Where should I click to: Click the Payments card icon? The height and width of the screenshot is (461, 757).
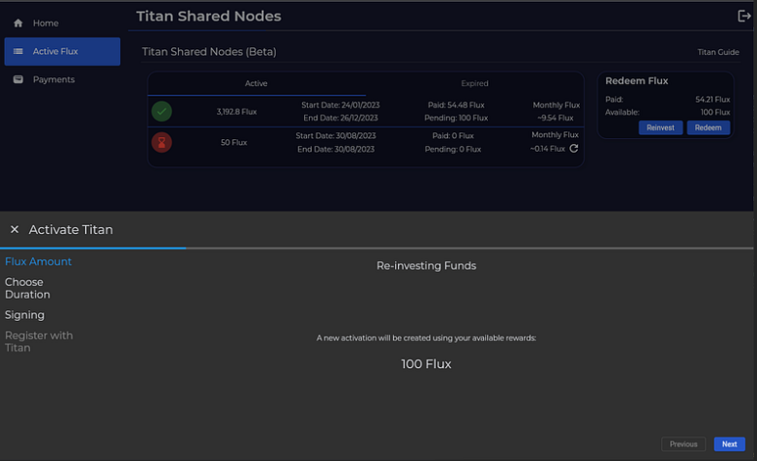(x=18, y=79)
